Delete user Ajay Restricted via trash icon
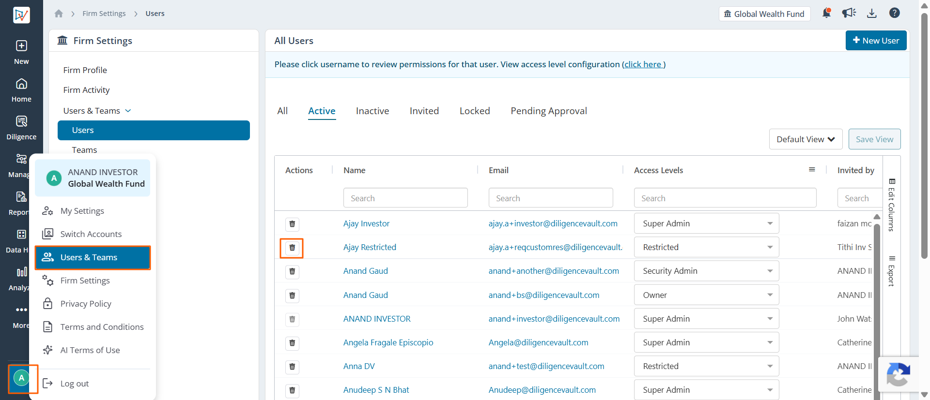This screenshot has height=400, width=930. (292, 248)
